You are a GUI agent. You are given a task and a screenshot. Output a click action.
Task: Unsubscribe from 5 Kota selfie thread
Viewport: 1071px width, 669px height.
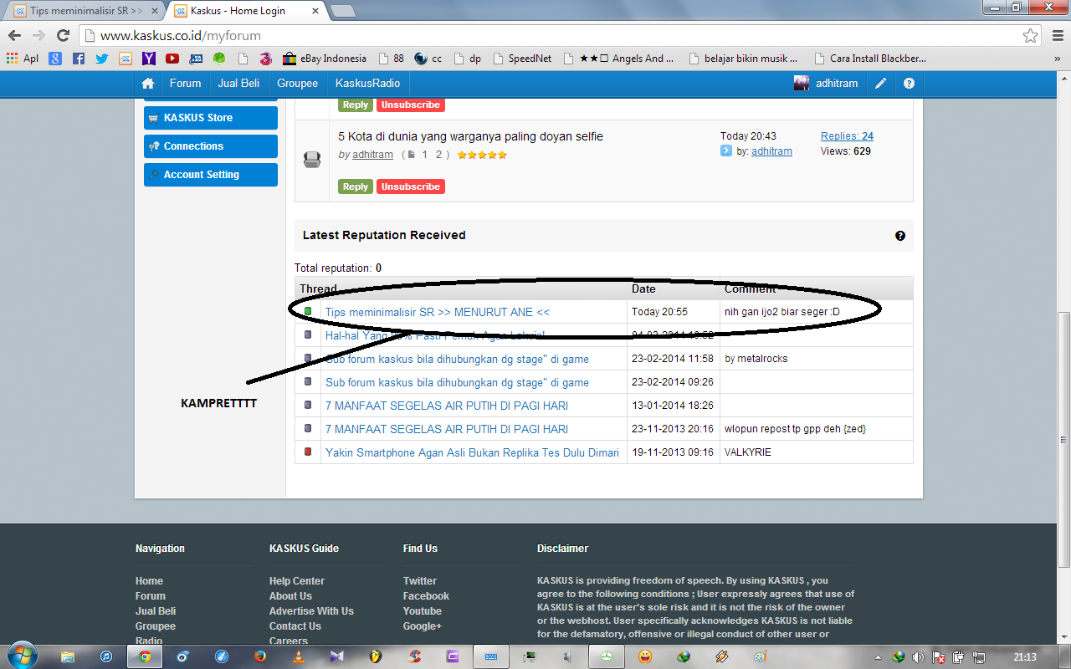point(411,186)
